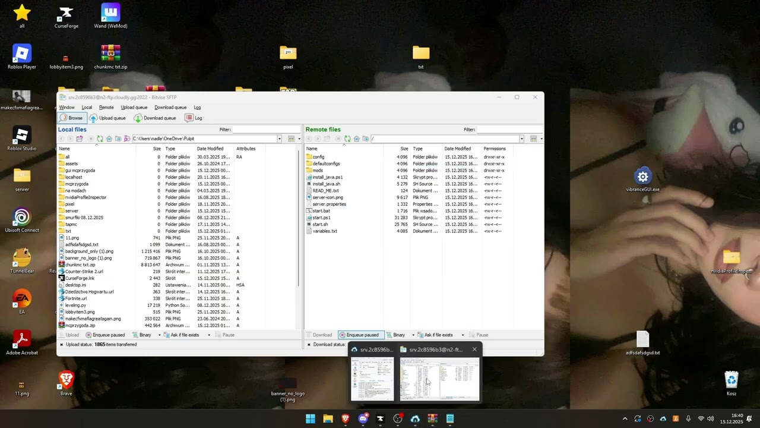Select the serwer folder in Local files
760x428 pixels.
(71, 211)
